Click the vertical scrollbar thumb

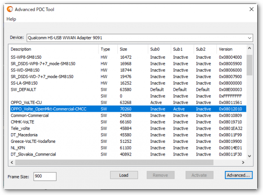coord(249,65)
